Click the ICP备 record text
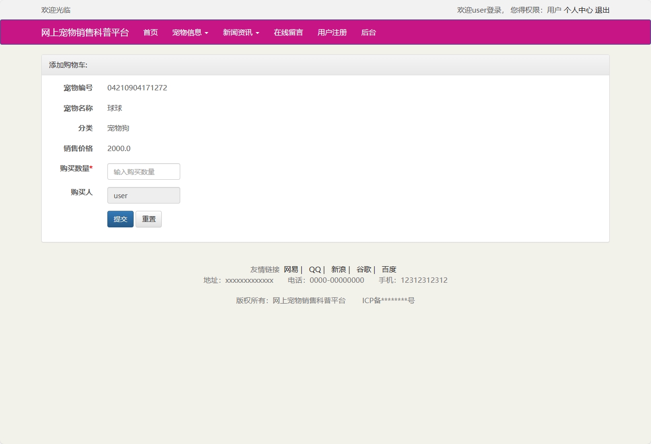Screen dimensions: 651x444 coord(388,301)
